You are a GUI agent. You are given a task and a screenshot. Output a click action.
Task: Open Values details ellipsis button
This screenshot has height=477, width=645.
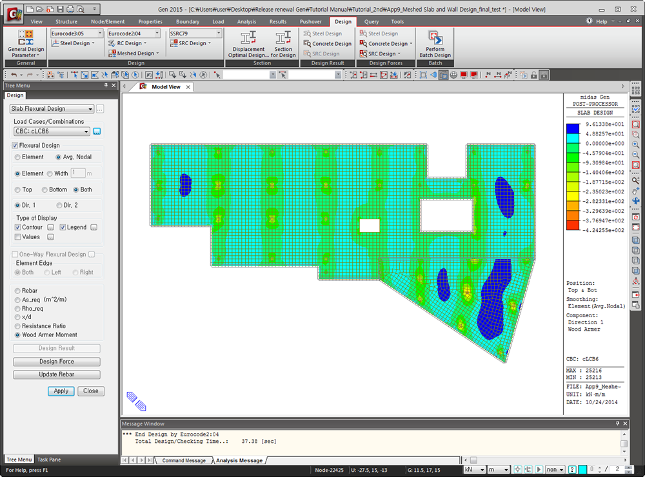click(x=50, y=237)
